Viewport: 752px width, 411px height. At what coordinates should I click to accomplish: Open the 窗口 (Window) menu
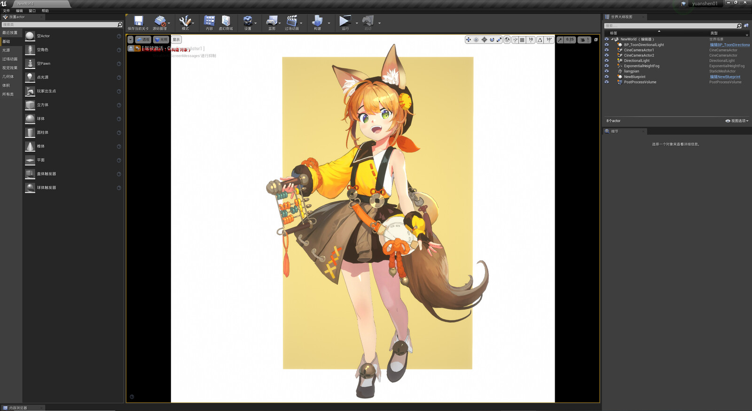[32, 11]
